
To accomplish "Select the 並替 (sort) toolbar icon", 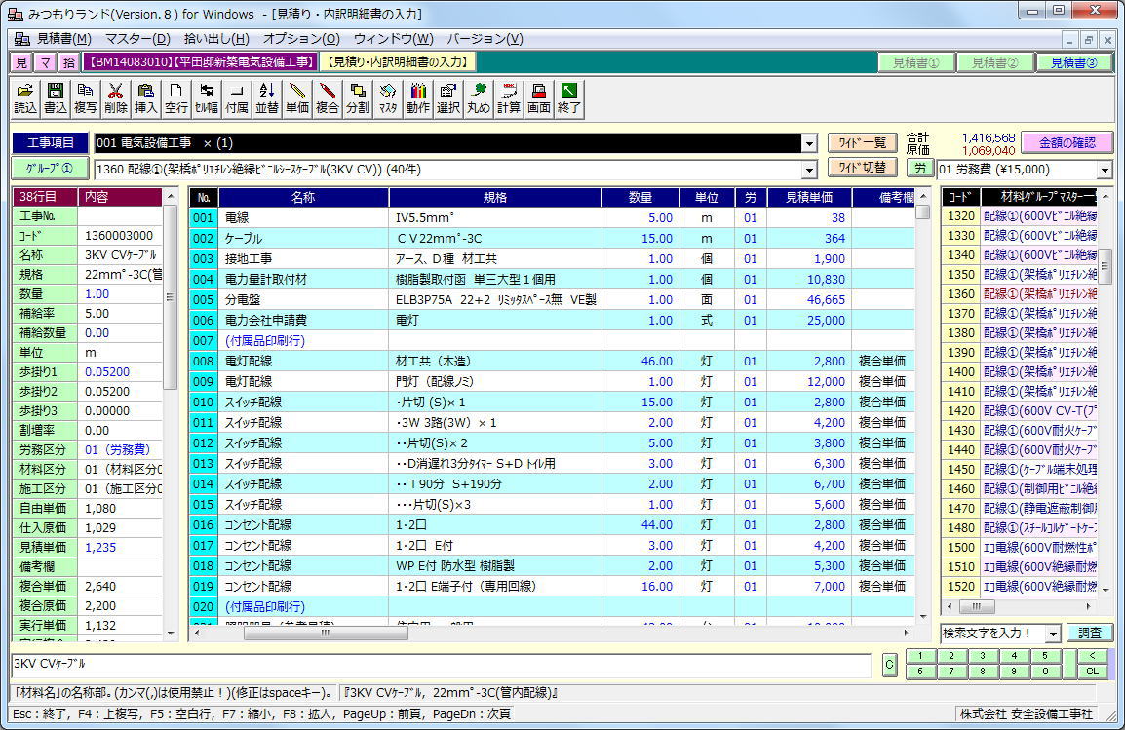I will pos(266,98).
